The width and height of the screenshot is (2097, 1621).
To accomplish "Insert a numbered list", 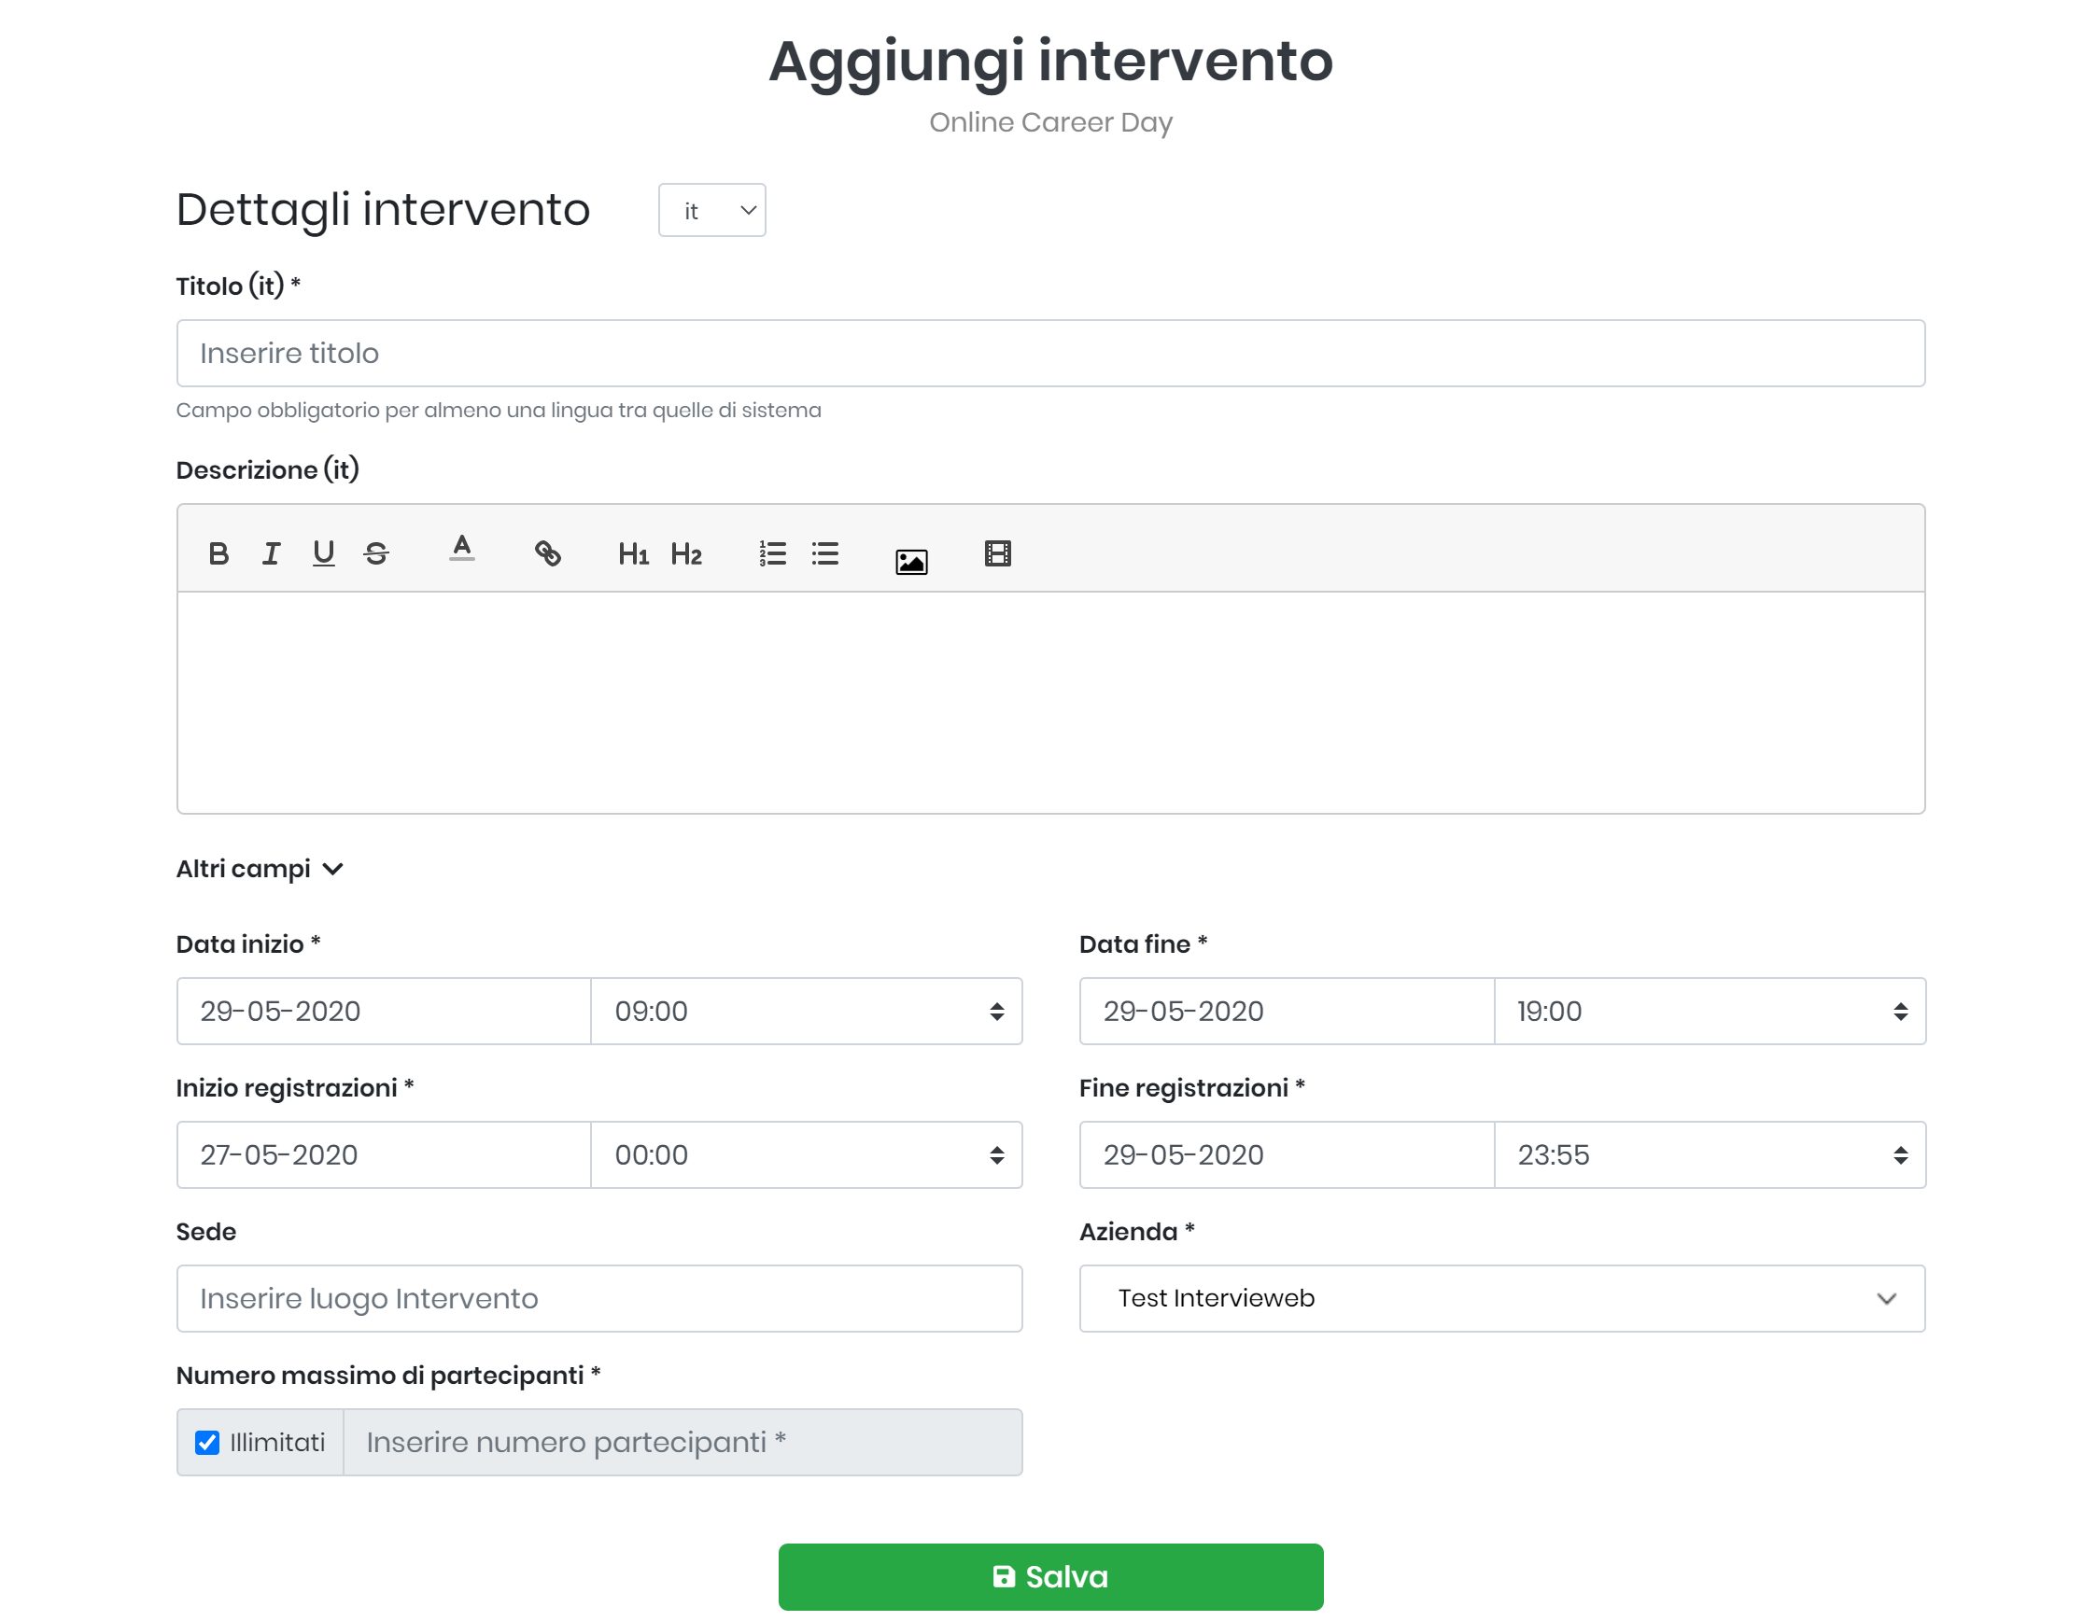I will point(772,553).
